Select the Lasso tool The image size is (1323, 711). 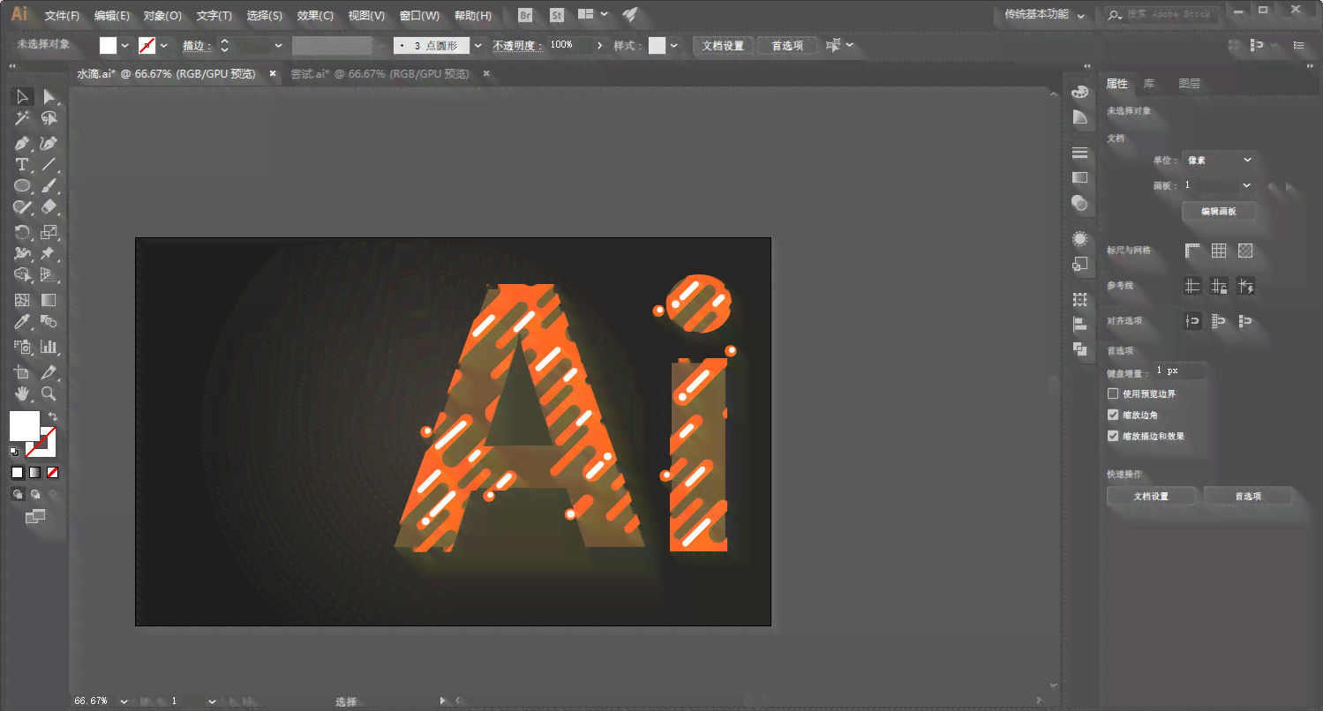pyautogui.click(x=49, y=119)
